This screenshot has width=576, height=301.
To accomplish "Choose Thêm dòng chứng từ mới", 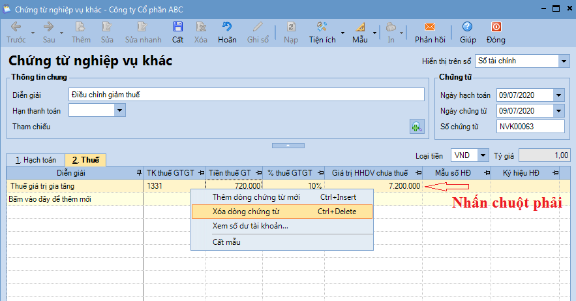I will coord(282,197).
